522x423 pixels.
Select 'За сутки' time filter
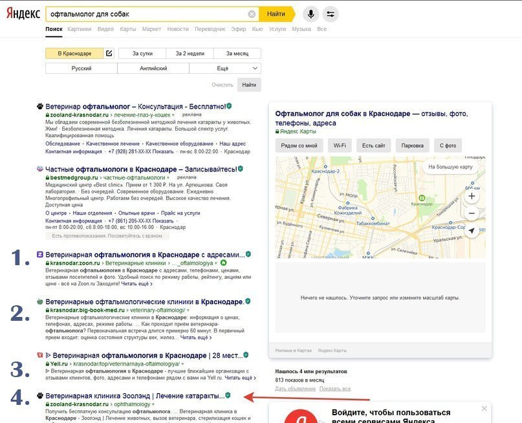(142, 53)
